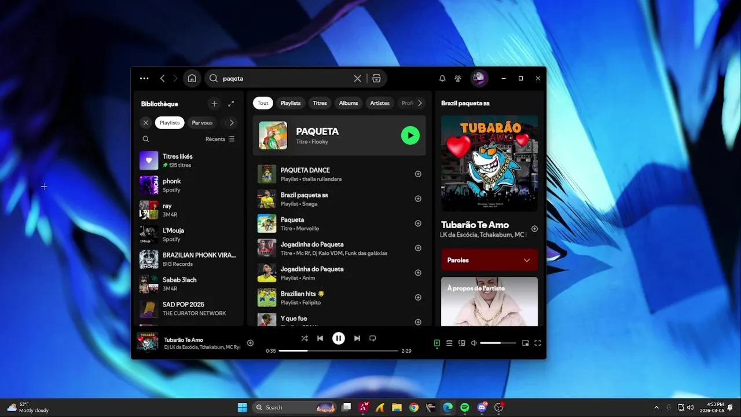
Task: Toggle the Playlists library filter chip
Action: point(170,123)
